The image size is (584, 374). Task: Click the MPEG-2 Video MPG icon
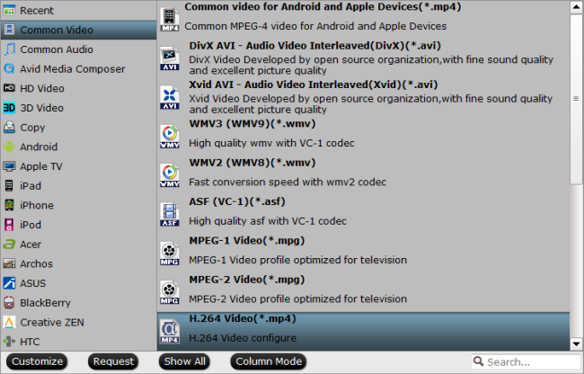(170, 292)
